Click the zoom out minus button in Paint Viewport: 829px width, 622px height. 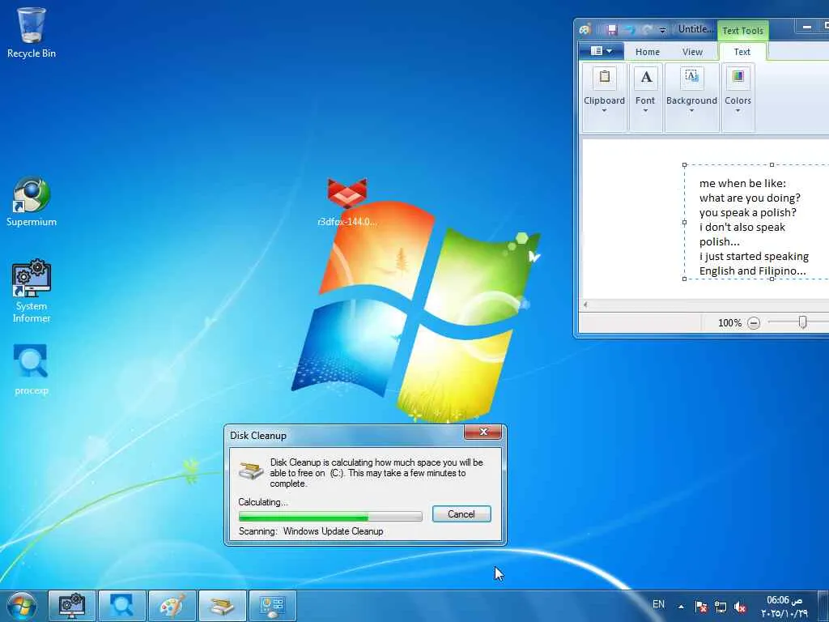(754, 322)
